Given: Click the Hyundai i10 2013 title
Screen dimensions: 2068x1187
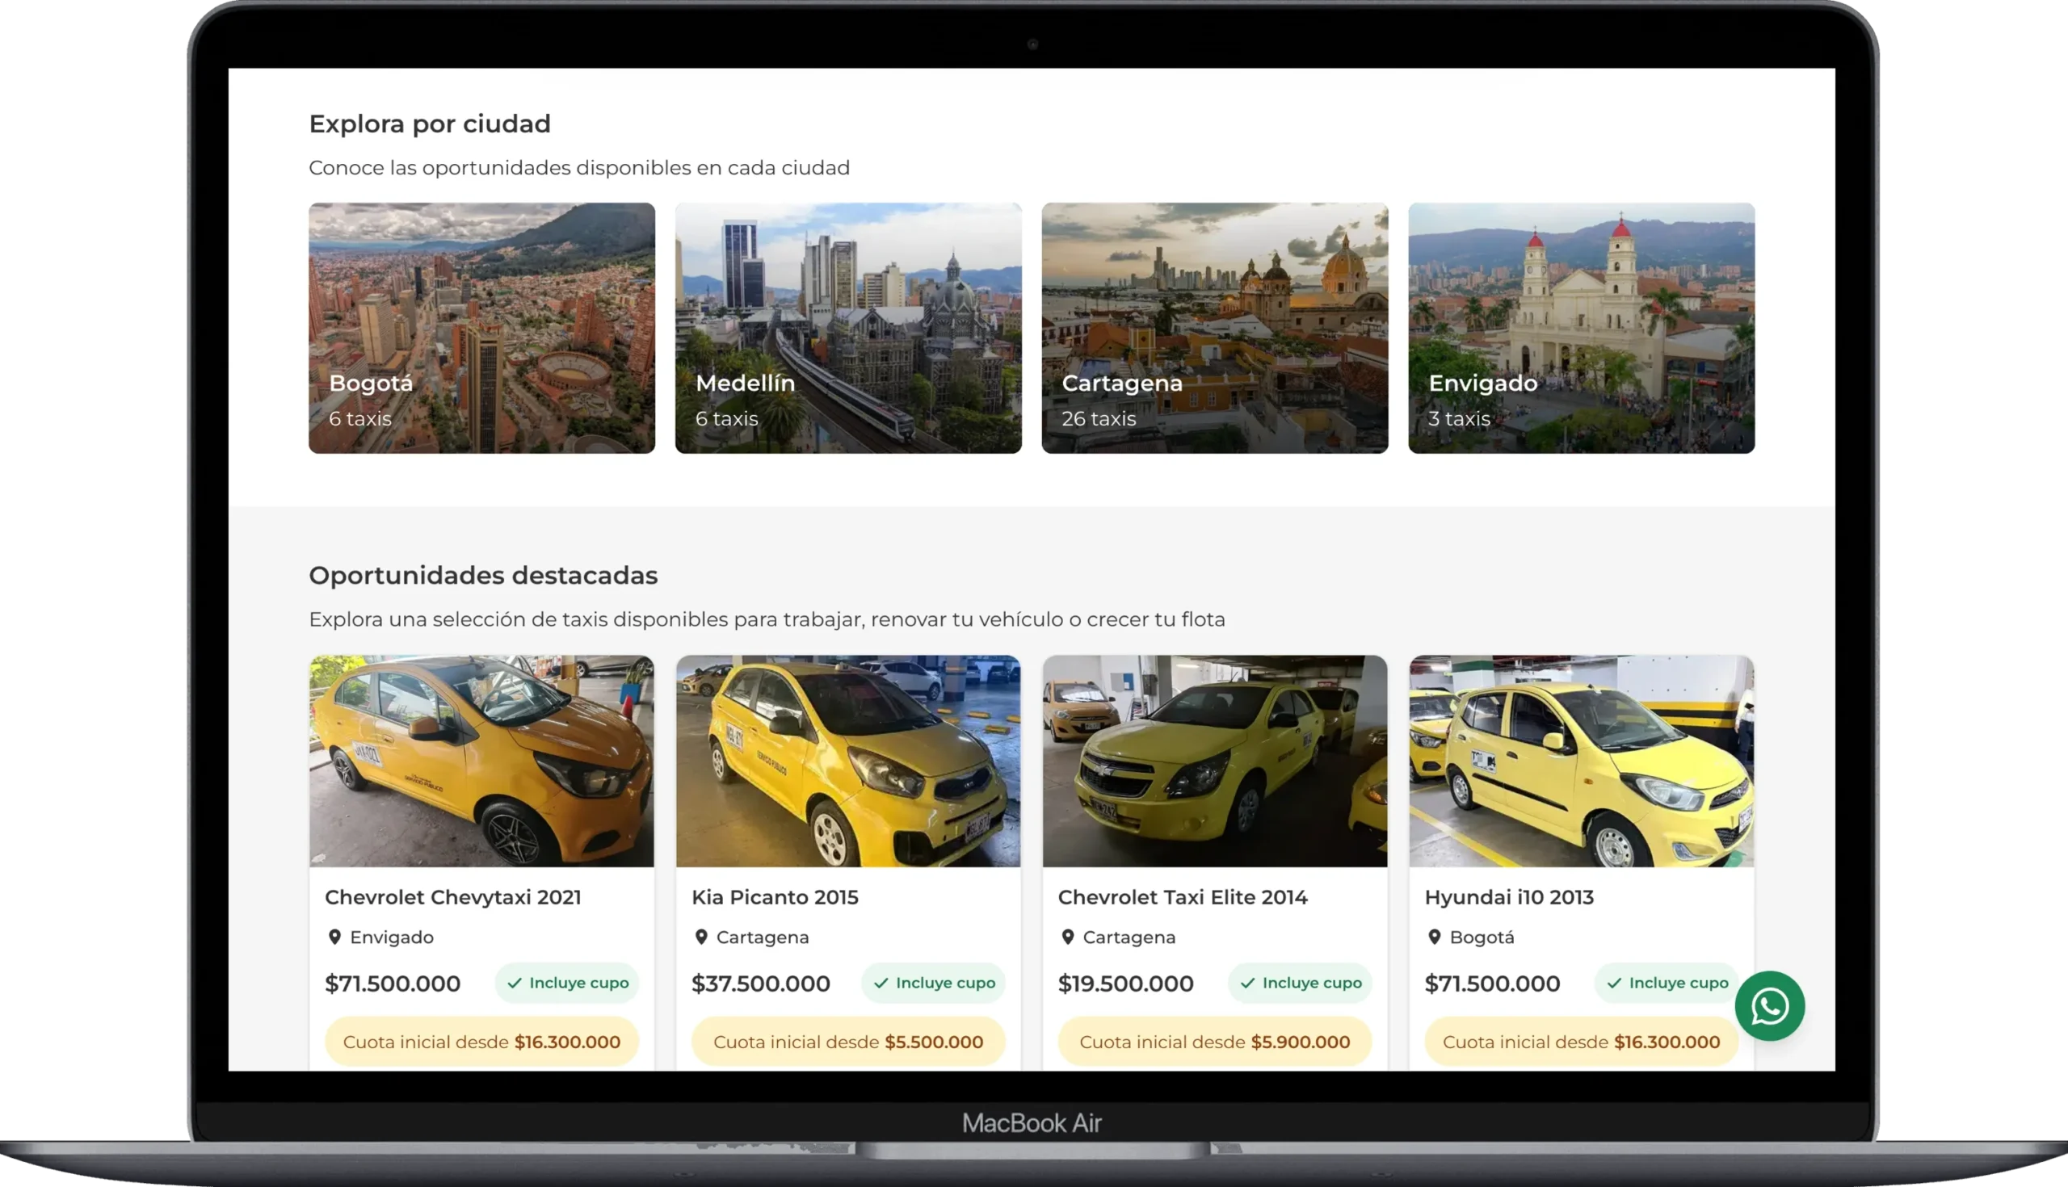Looking at the screenshot, I should coord(1510,897).
